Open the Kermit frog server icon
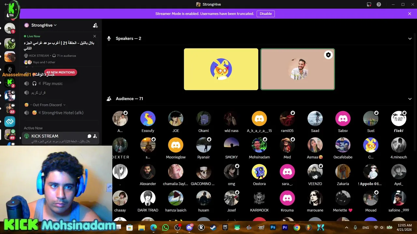This screenshot has width=417, height=234. [10, 43]
